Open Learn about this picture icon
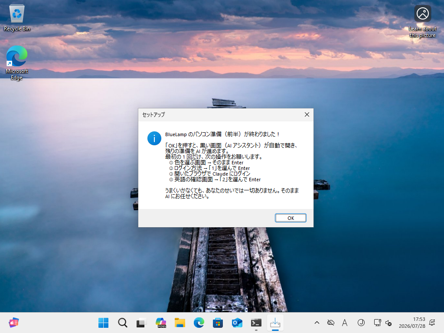Image resolution: width=444 pixels, height=333 pixels. [x=422, y=22]
